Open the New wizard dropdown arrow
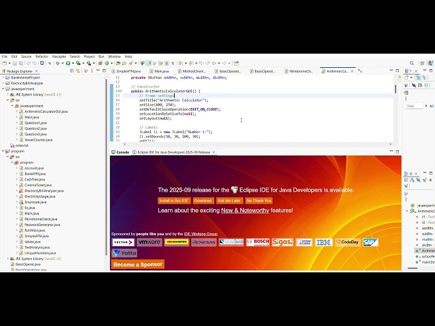 click(x=10, y=63)
